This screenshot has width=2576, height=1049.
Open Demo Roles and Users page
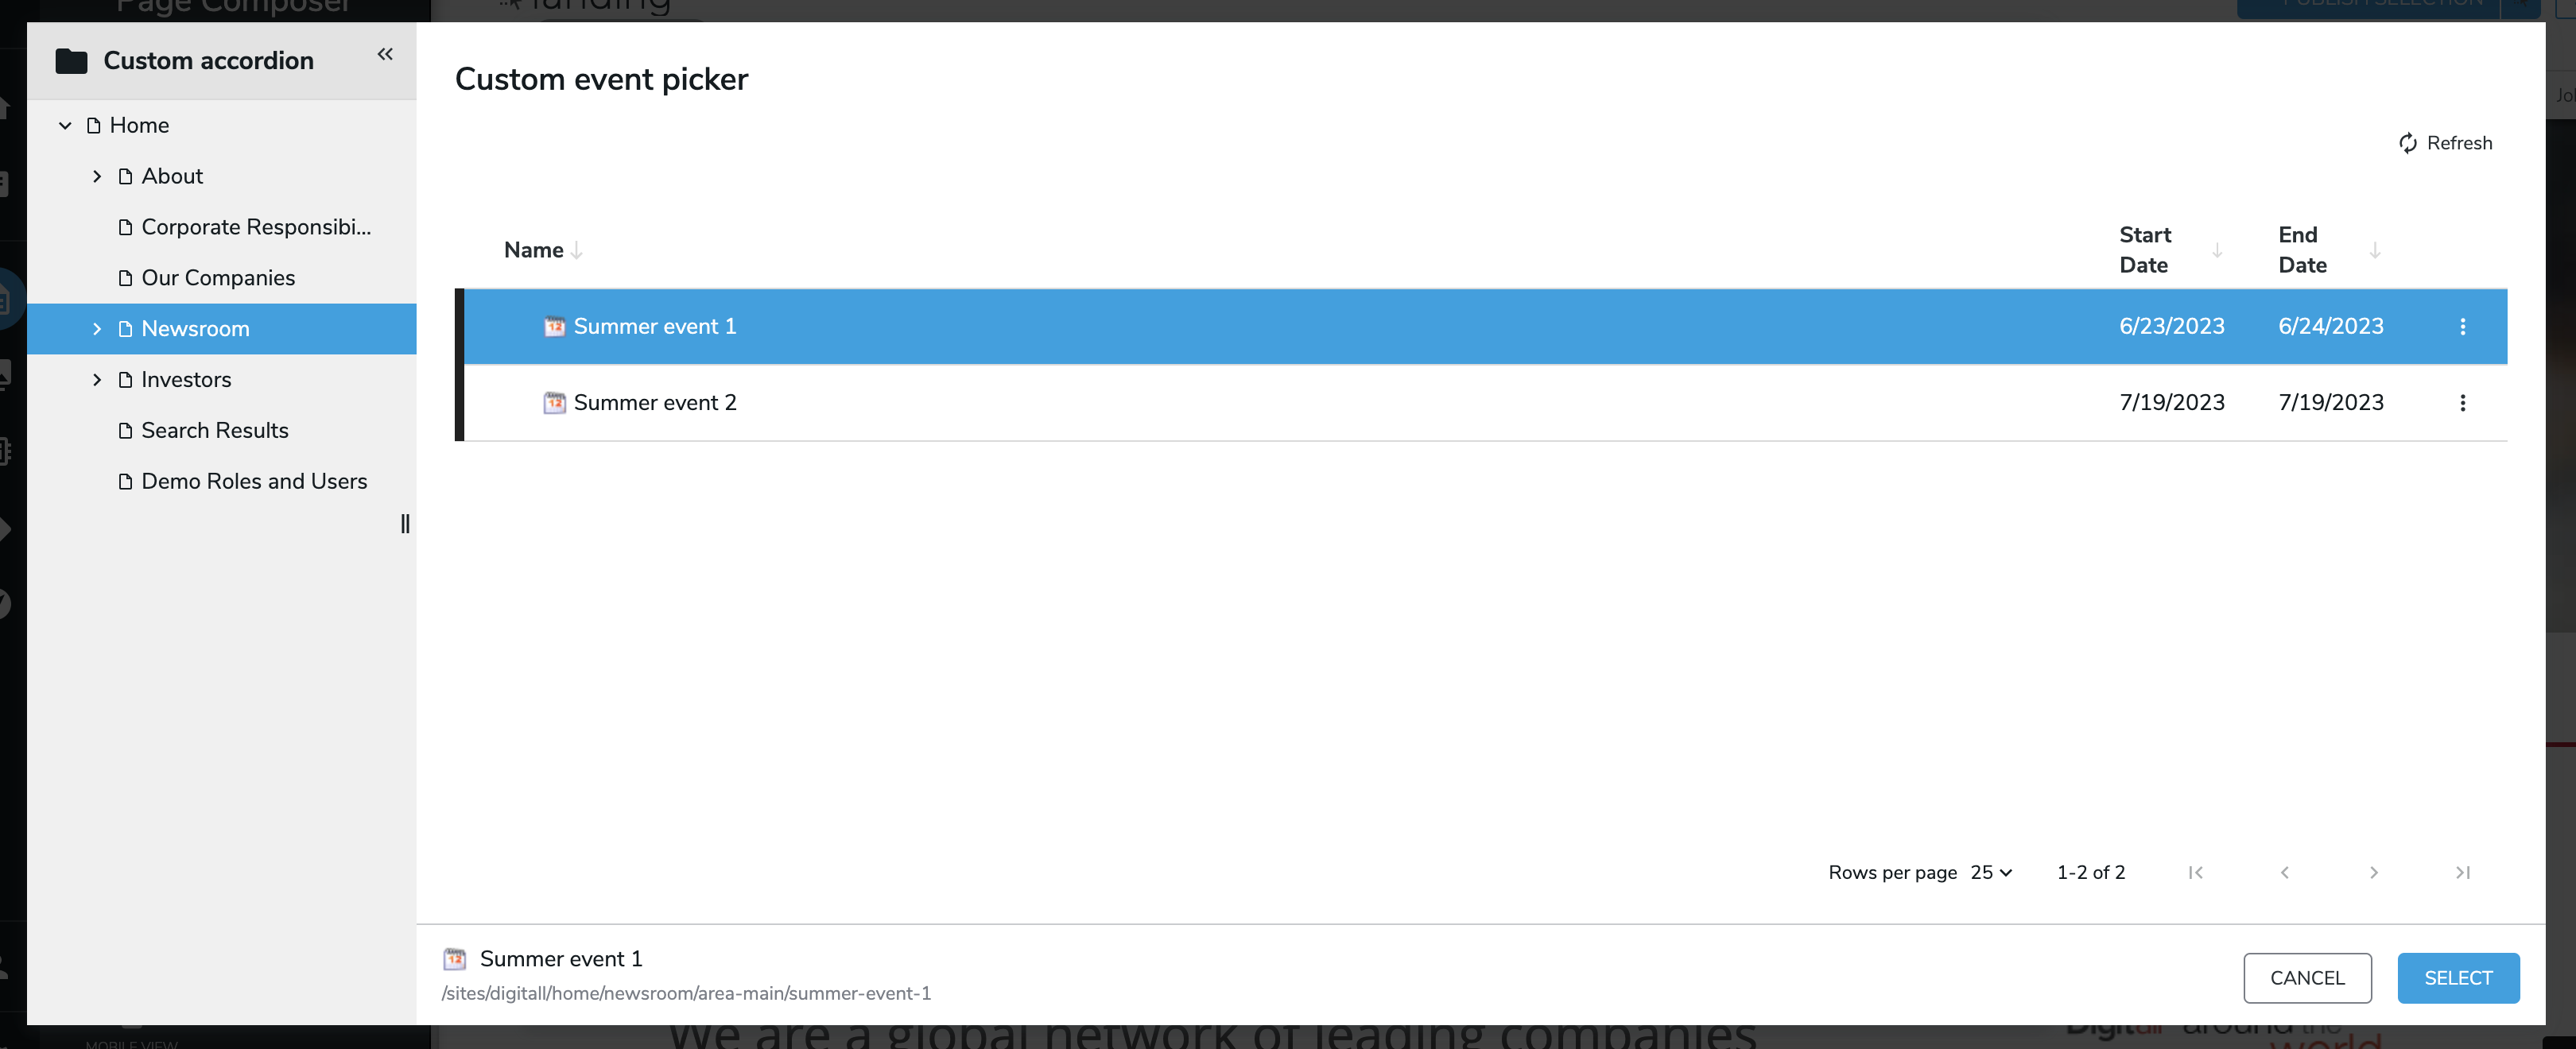(254, 479)
